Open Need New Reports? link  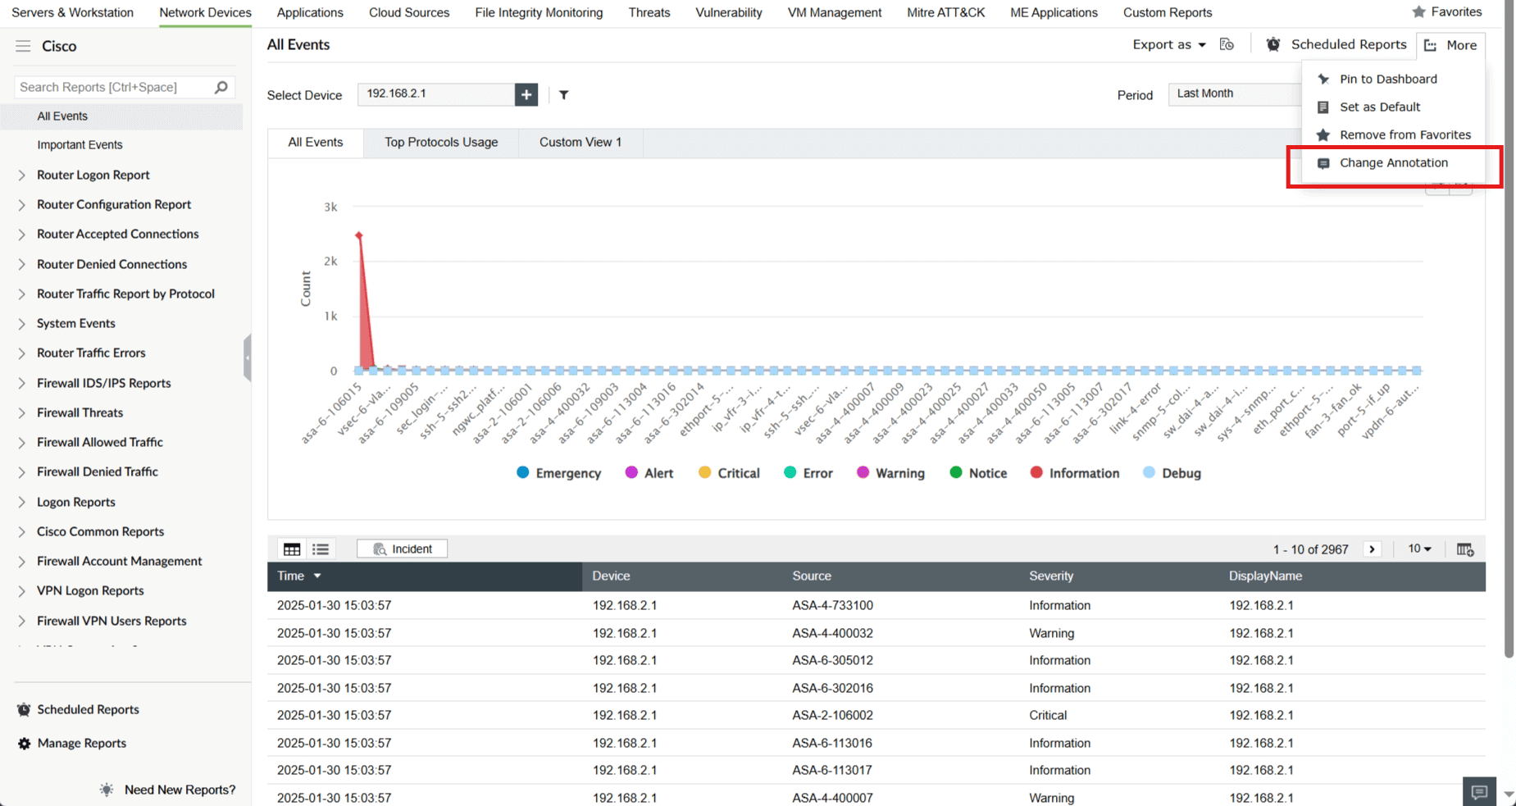click(179, 789)
